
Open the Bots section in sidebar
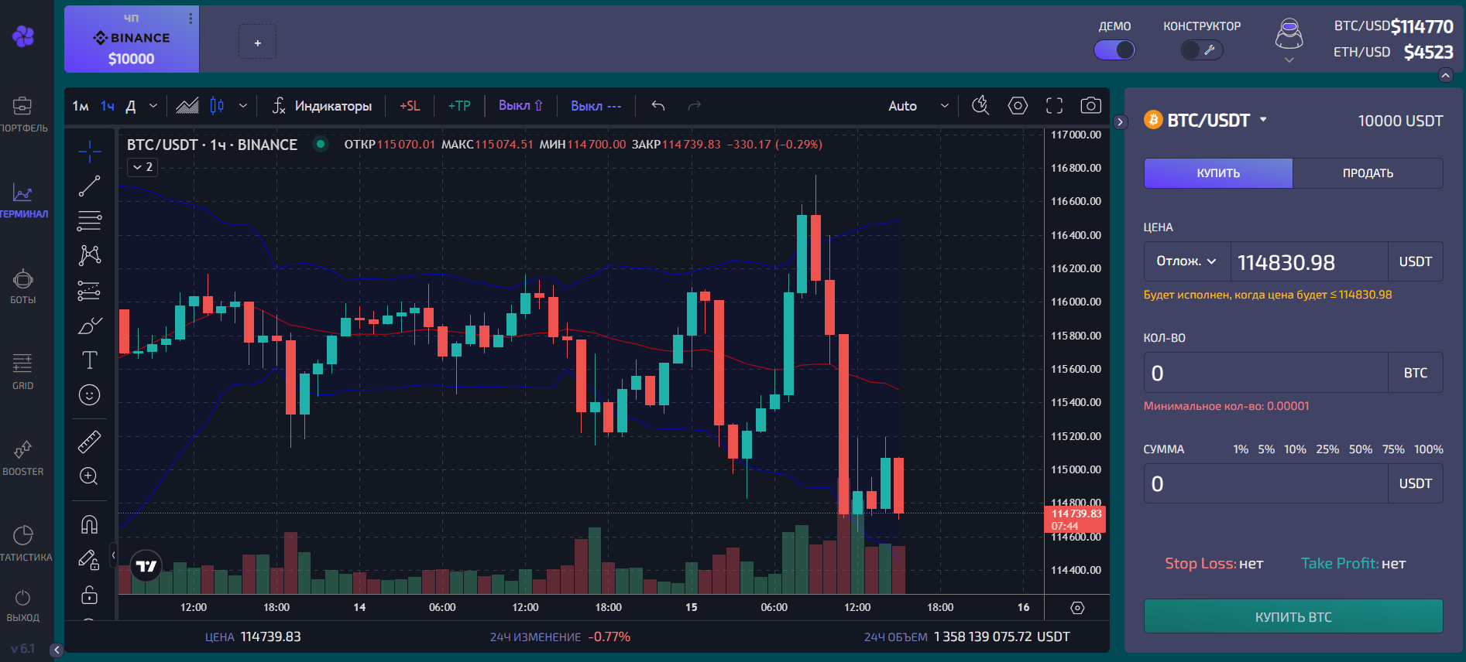(x=23, y=286)
